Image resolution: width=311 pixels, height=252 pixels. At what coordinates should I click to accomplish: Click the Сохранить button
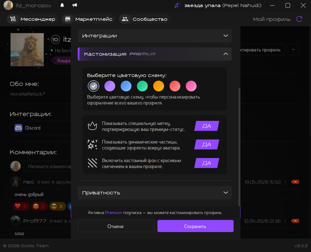point(195,226)
